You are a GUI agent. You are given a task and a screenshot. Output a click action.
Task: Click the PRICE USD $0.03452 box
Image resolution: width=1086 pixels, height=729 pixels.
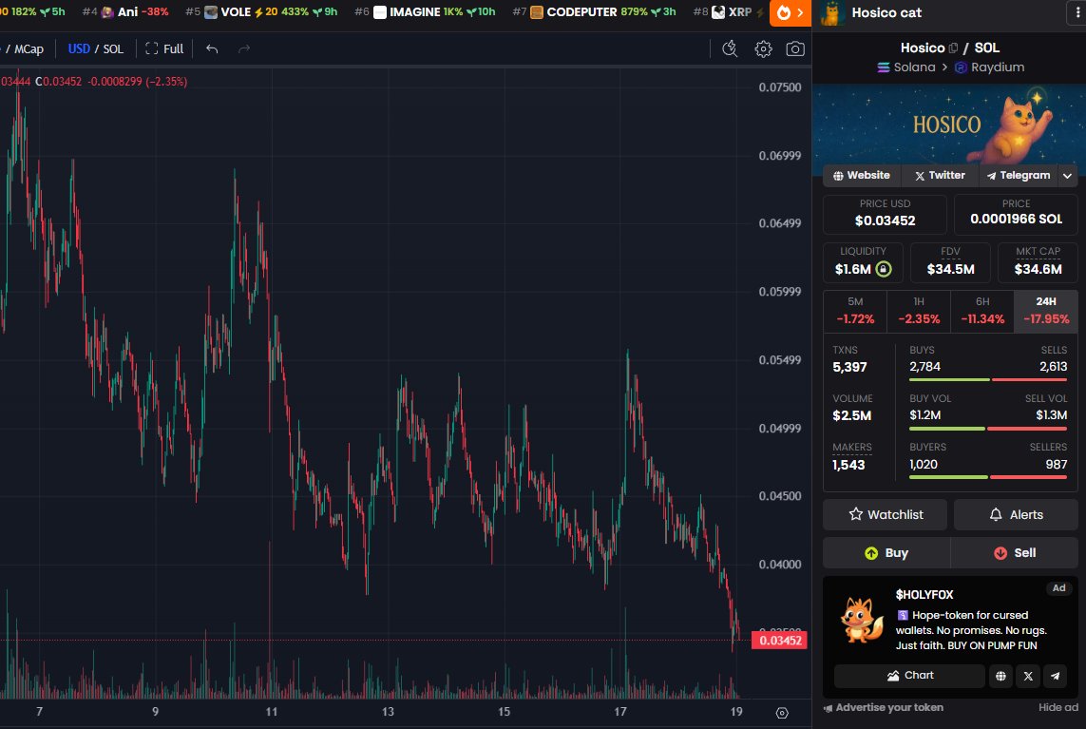coord(885,214)
